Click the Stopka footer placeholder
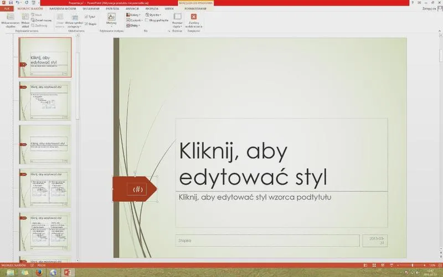 tap(267, 240)
